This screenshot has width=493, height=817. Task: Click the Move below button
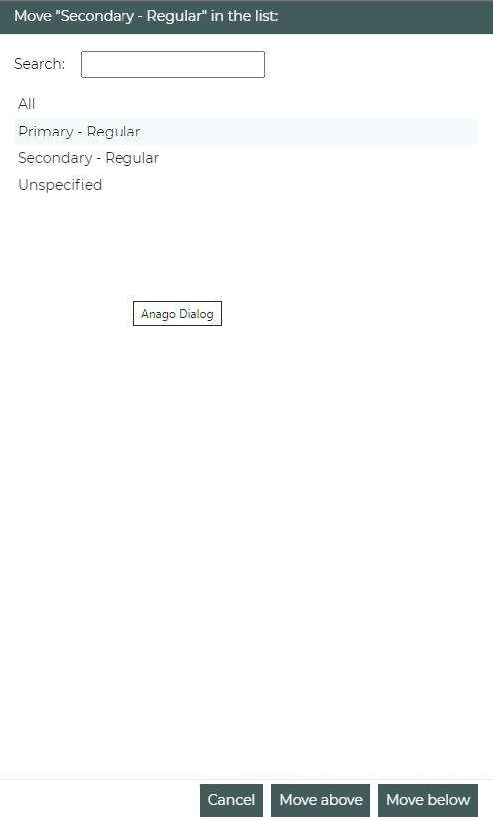pos(428,800)
